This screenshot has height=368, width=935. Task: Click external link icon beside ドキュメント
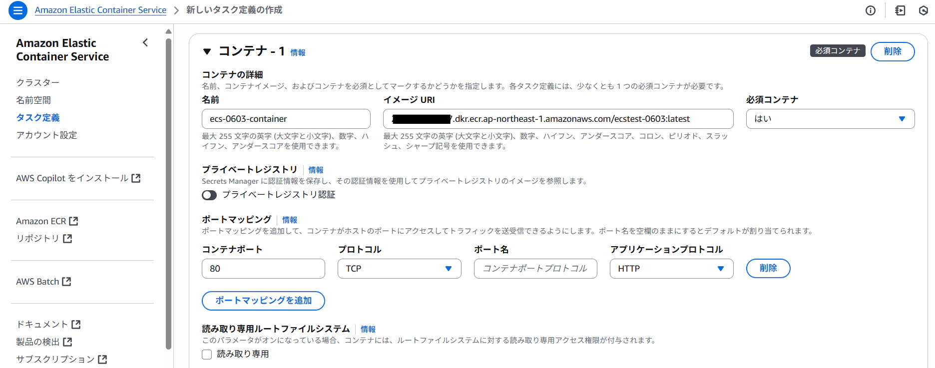[76, 325]
